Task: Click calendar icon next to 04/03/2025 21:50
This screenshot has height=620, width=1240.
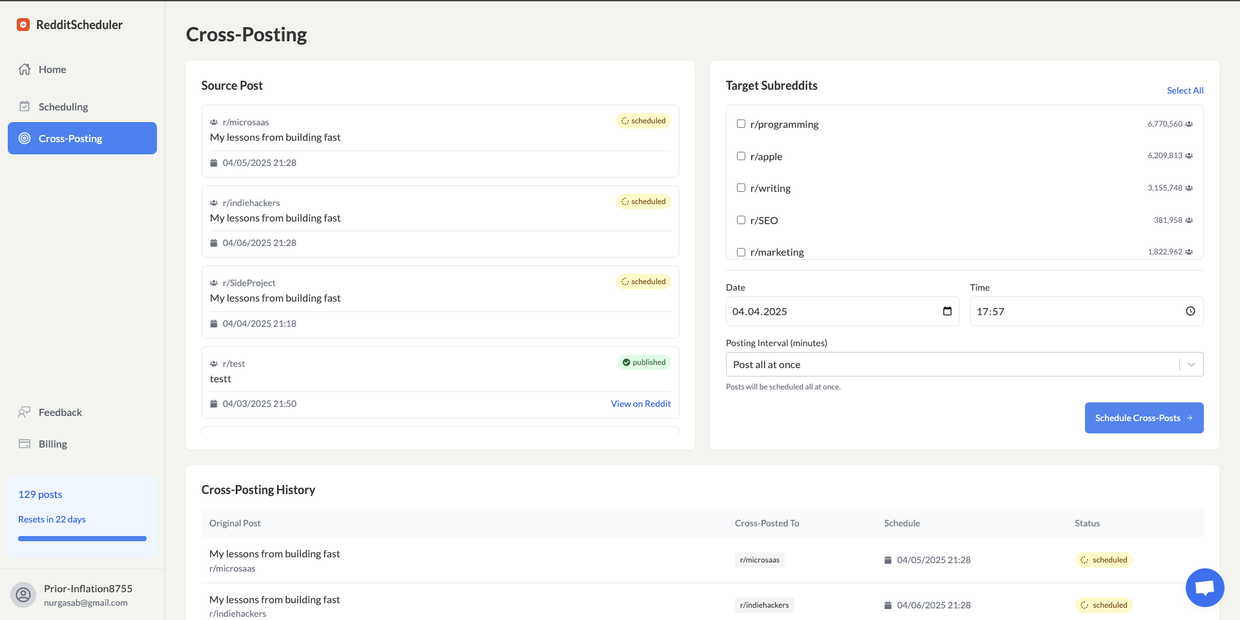Action: point(214,404)
